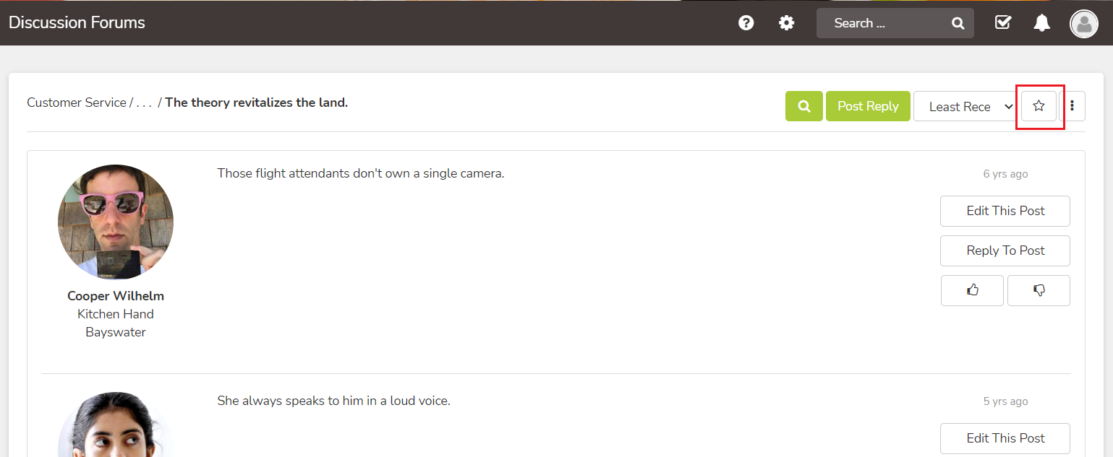Open the notifications bell

coord(1041,23)
